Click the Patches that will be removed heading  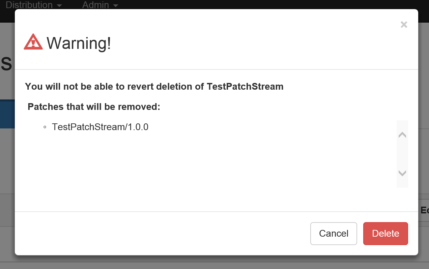point(94,107)
